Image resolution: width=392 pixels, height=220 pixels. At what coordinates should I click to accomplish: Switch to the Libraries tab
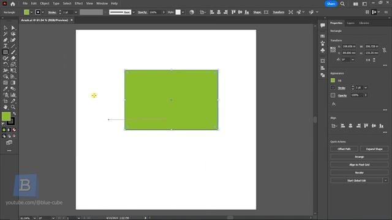[x=364, y=23]
